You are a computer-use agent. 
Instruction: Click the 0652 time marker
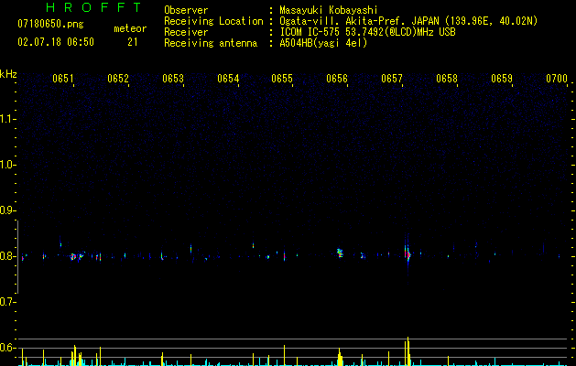click(x=118, y=79)
